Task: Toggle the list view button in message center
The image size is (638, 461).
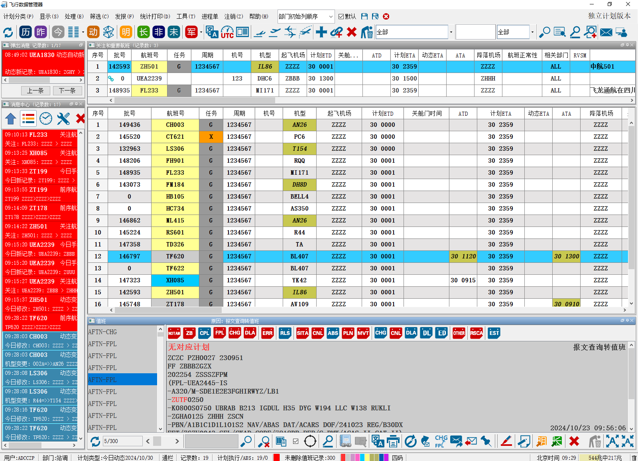Action: click(28, 118)
